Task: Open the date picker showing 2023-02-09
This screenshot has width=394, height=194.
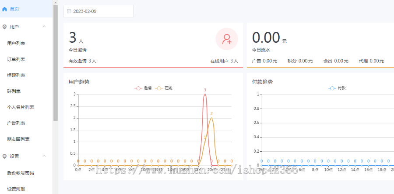Action: 99,11
